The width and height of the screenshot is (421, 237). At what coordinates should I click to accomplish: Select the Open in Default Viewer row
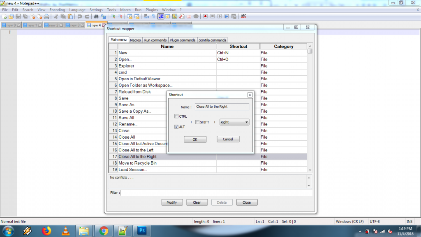[x=208, y=79]
